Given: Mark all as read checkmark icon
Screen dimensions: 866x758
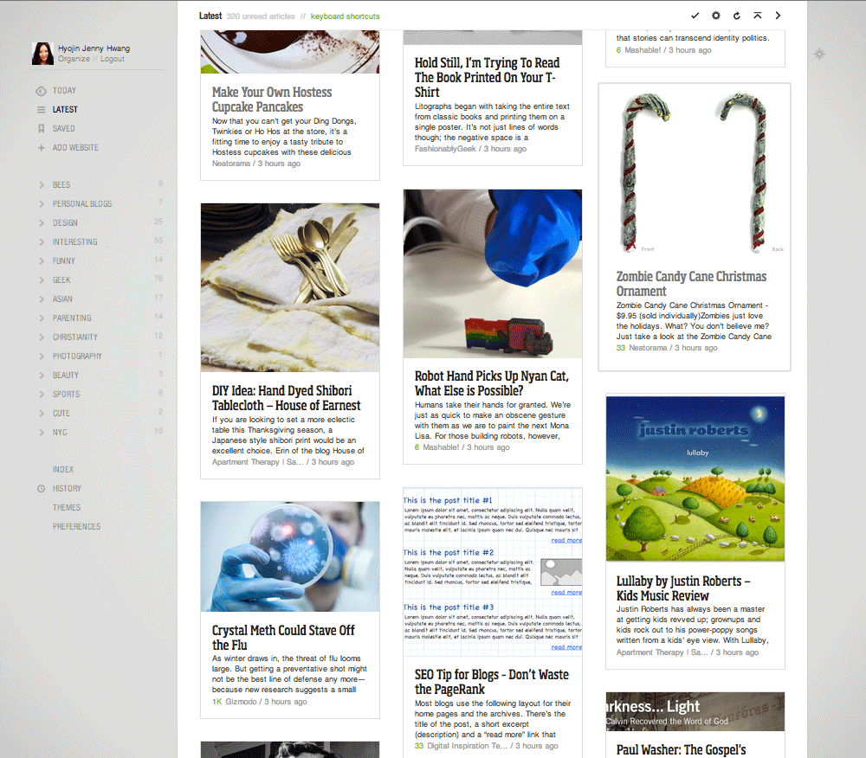Looking at the screenshot, I should tap(695, 16).
